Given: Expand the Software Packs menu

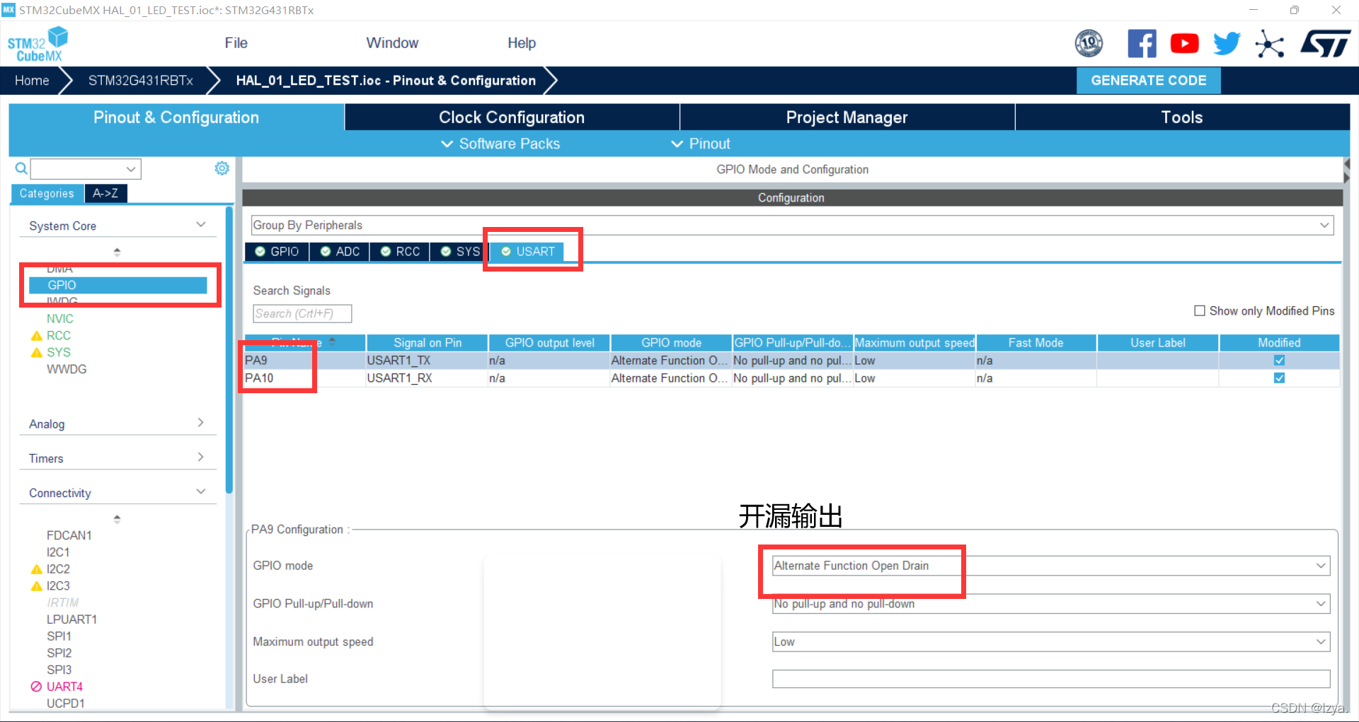Looking at the screenshot, I should [500, 144].
